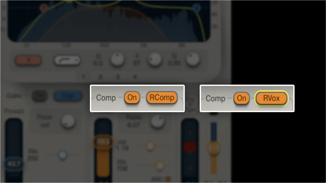326x183 pixels.
Task: Click the EQ Q knob
Action: [x=193, y=60]
